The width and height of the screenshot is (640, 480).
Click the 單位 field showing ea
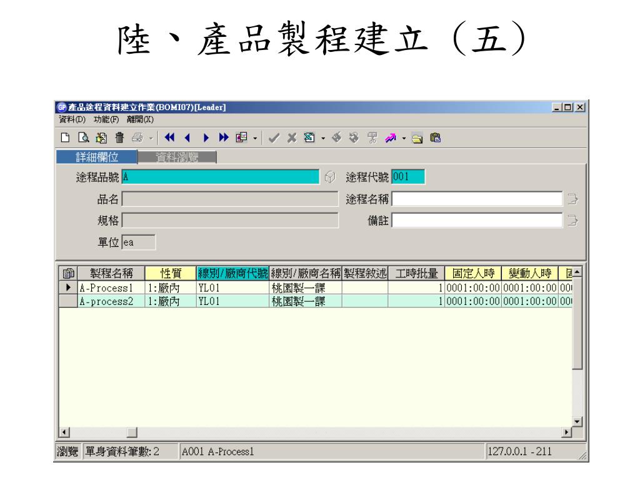(x=139, y=242)
